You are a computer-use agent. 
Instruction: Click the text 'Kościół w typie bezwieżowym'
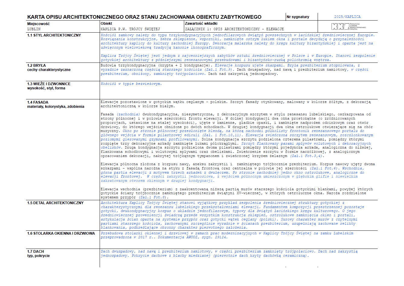click(x=131, y=84)
